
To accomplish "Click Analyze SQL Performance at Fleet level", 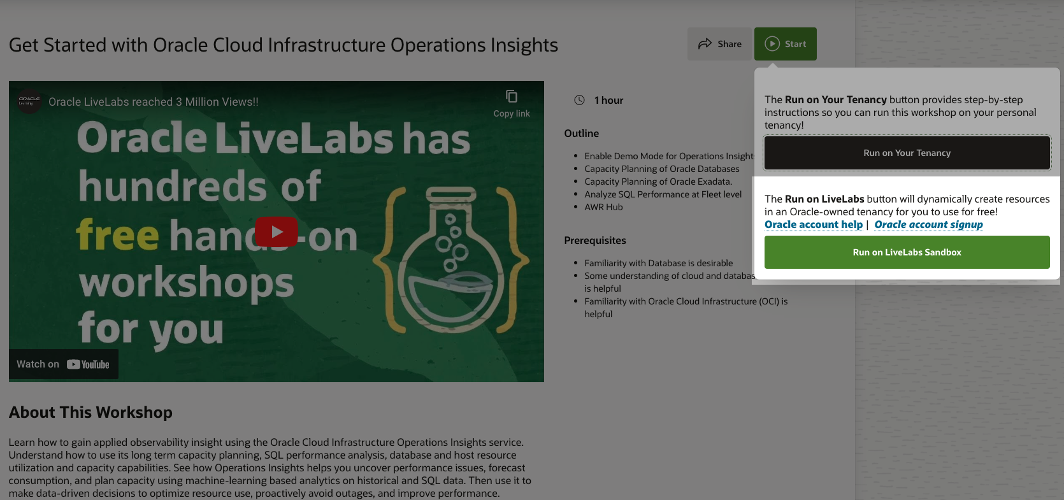I will pos(663,194).
